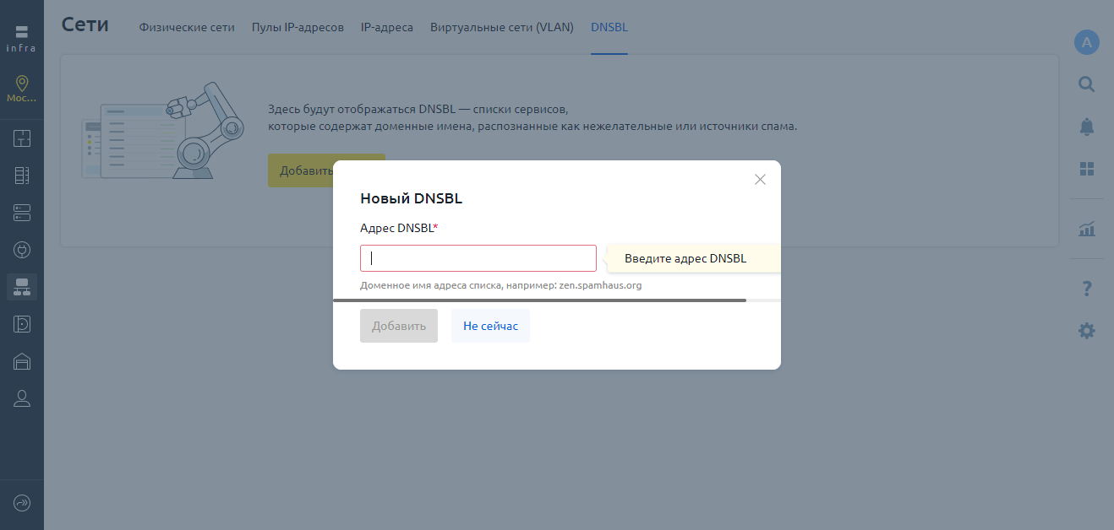The height and width of the screenshot is (530, 1114).
Task: Switch to Физические сети tab
Action: (x=187, y=27)
